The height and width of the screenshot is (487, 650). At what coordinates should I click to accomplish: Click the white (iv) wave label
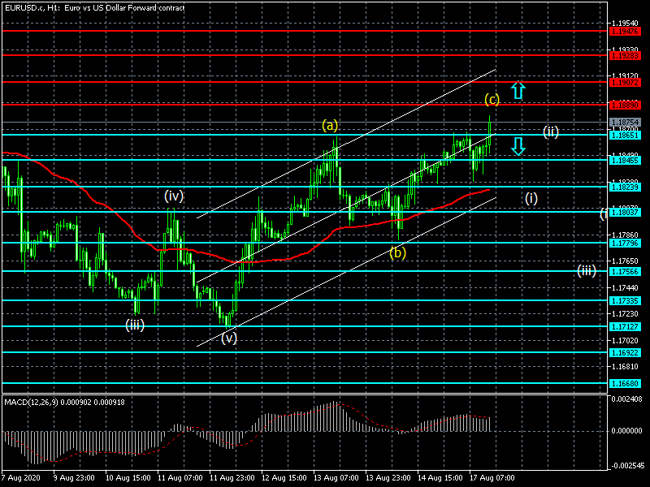point(174,196)
